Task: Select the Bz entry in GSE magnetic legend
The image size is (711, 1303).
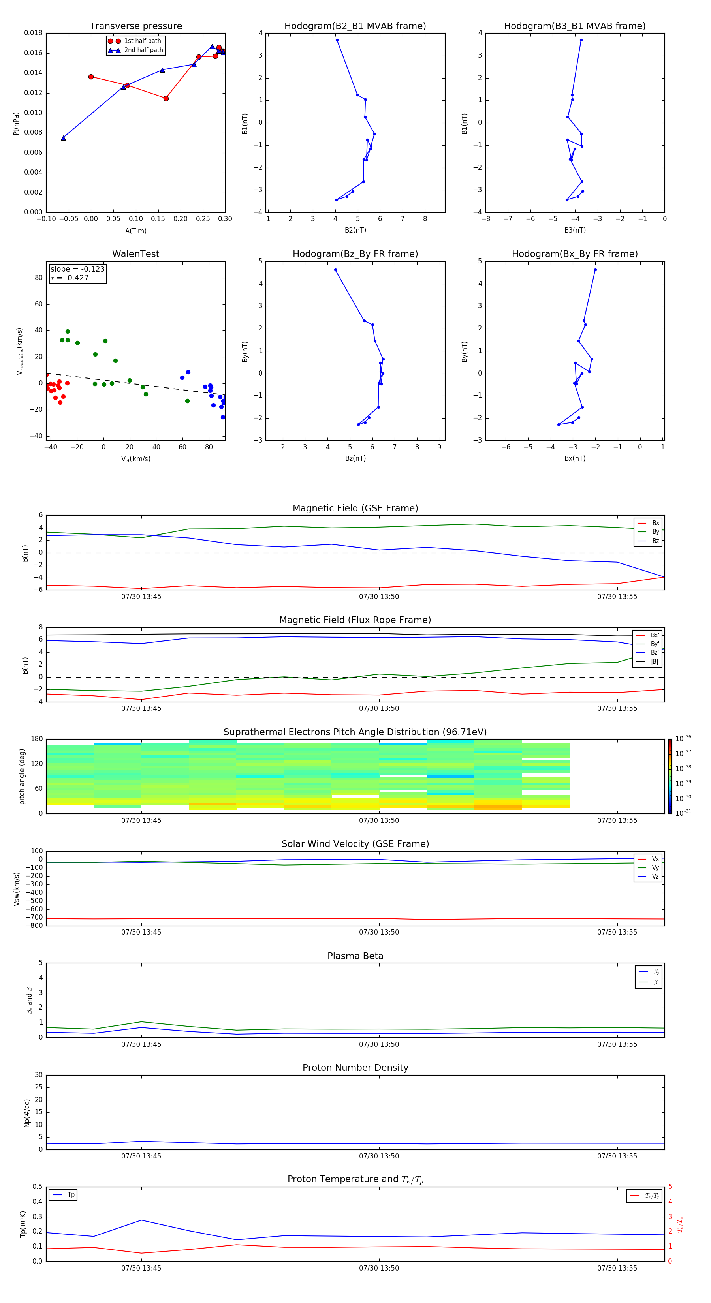Action: click(648, 541)
